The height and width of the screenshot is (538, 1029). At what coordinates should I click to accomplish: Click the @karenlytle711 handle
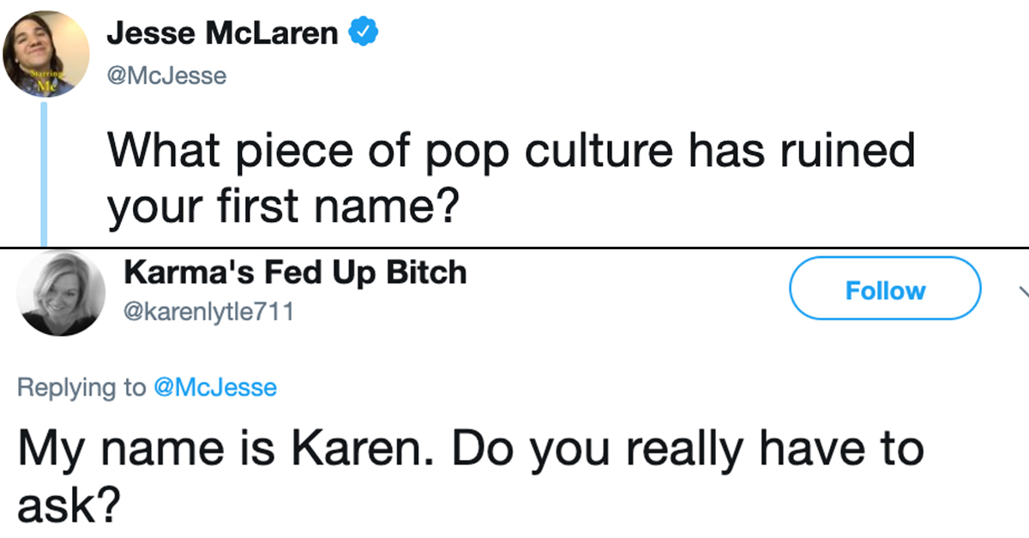[209, 312]
